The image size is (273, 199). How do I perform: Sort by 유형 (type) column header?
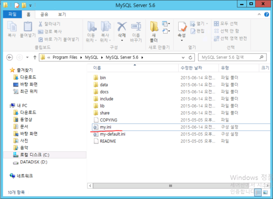click(x=239, y=68)
